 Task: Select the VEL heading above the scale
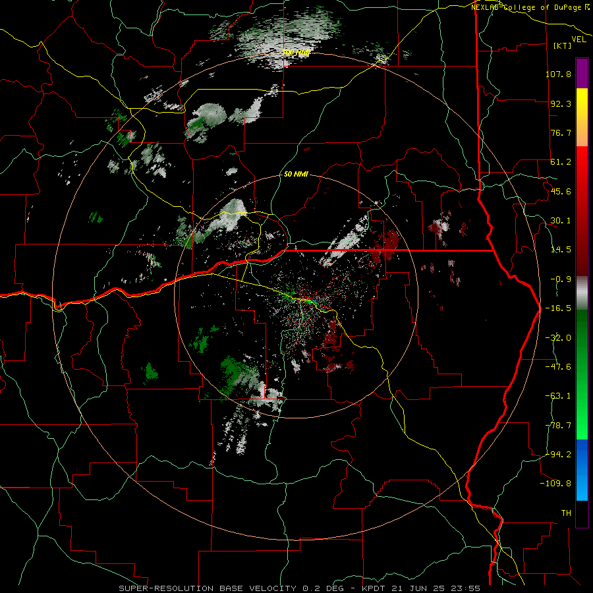[x=579, y=39]
